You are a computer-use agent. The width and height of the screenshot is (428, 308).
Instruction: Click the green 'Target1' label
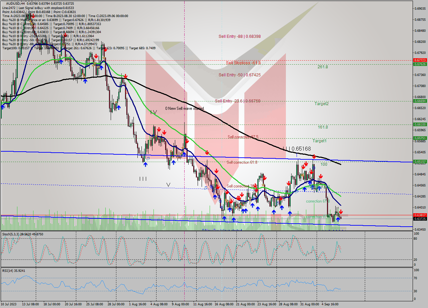pos(319,141)
